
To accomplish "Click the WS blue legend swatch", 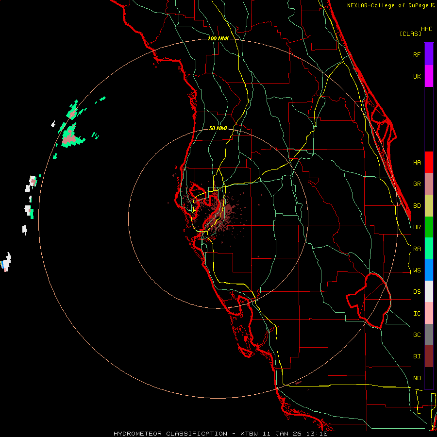I will pyautogui.click(x=429, y=270).
